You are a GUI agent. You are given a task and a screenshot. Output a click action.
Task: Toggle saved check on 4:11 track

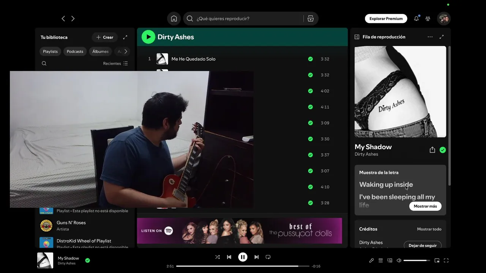311,107
